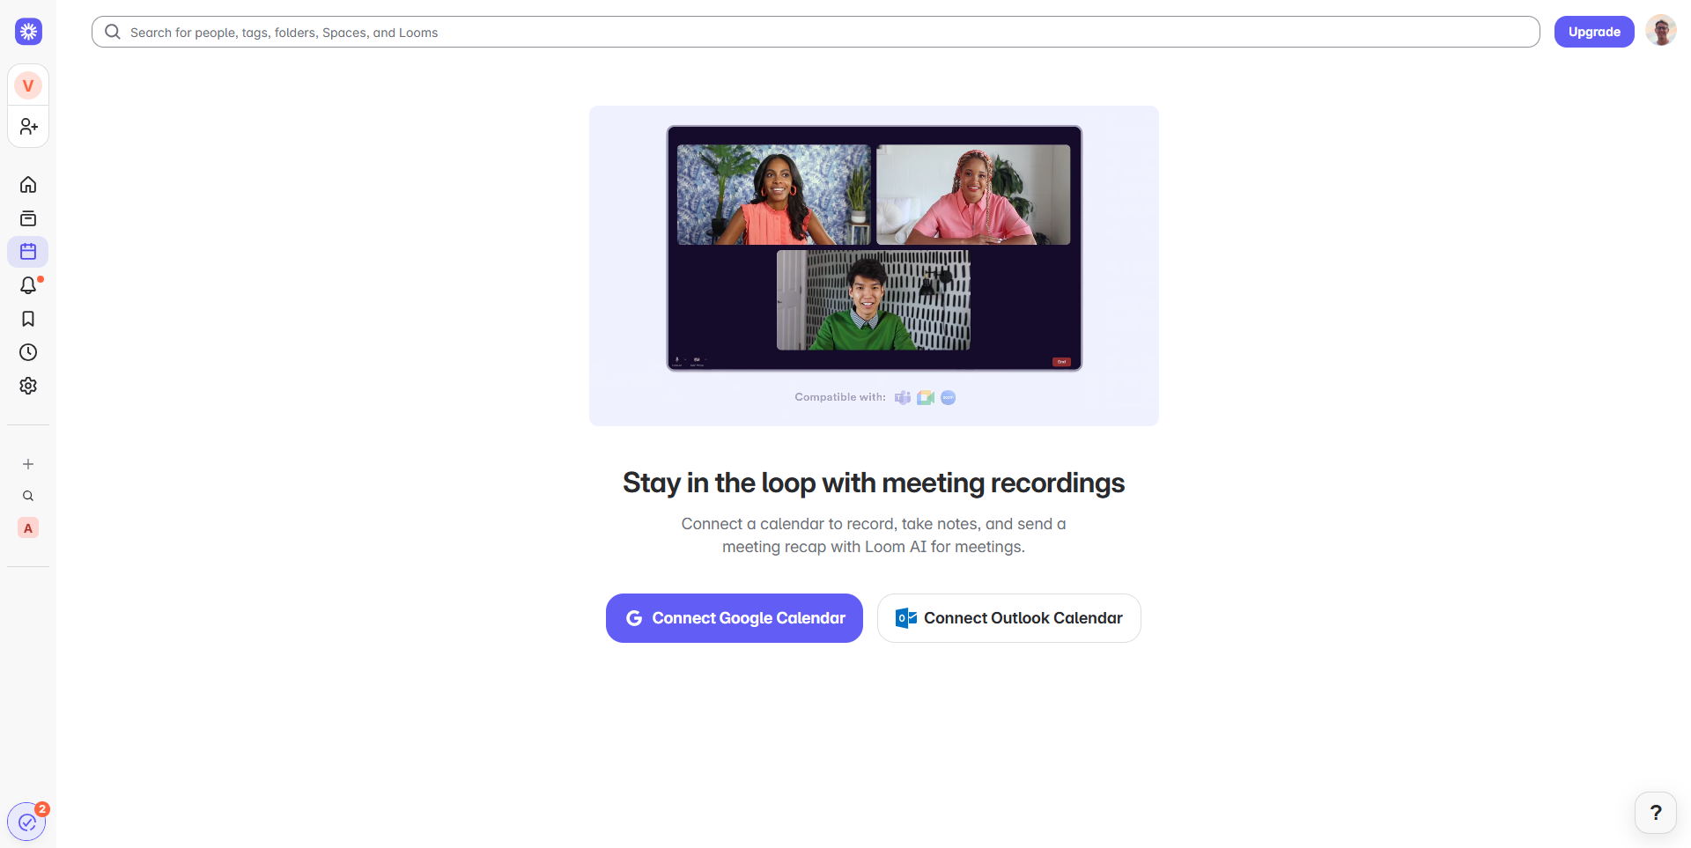
Task: Click the magnifier icon in search bar
Action: pyautogui.click(x=113, y=32)
